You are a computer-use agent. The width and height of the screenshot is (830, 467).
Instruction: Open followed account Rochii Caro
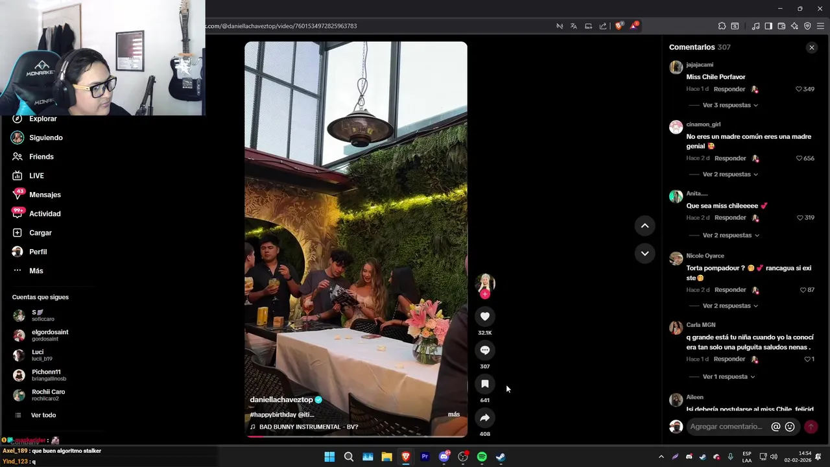tap(48, 394)
